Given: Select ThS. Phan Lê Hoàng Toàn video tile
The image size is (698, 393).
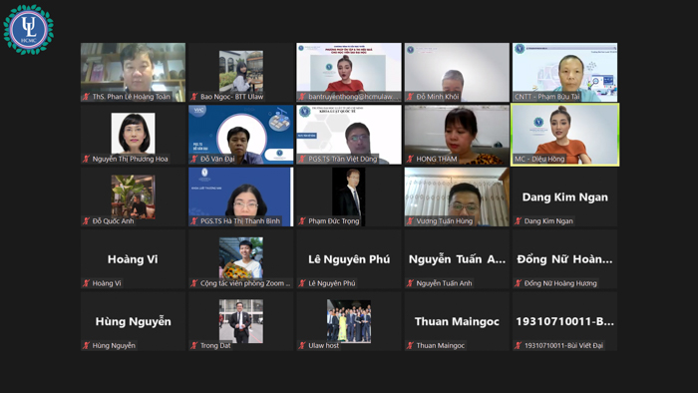Looking at the screenshot, I should click(x=133, y=72).
